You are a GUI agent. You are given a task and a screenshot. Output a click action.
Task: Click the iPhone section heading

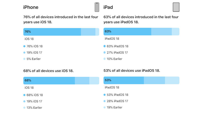click(x=31, y=7)
